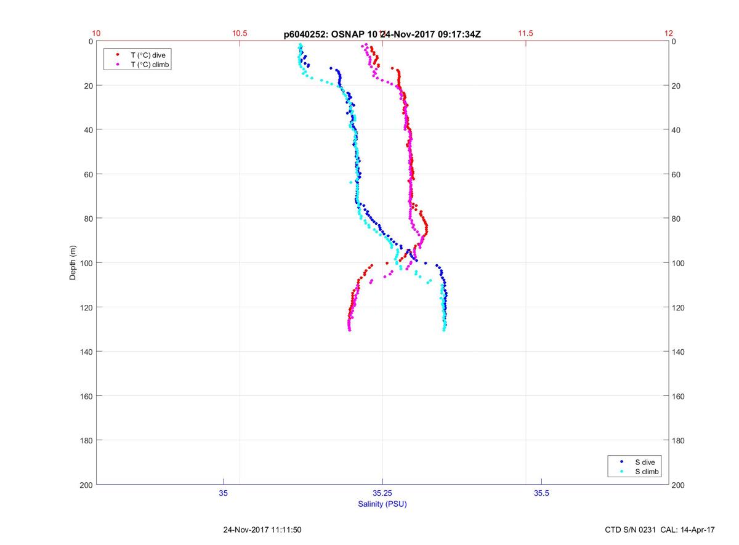Select the 'S dive' legend label
This screenshot has height=545, width=739.
pyautogui.click(x=645, y=462)
